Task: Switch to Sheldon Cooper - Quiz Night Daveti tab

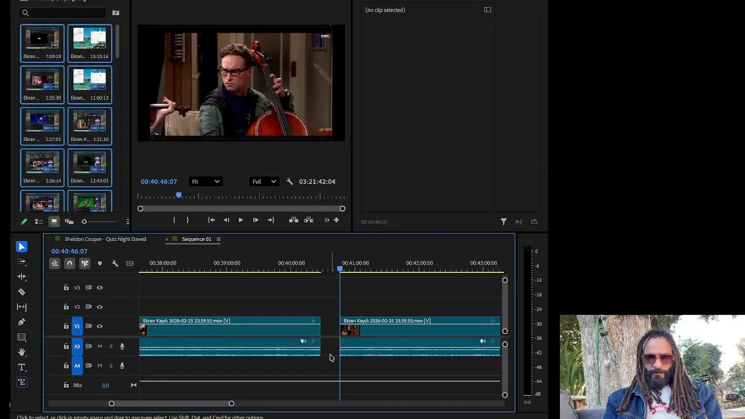Action: click(105, 239)
